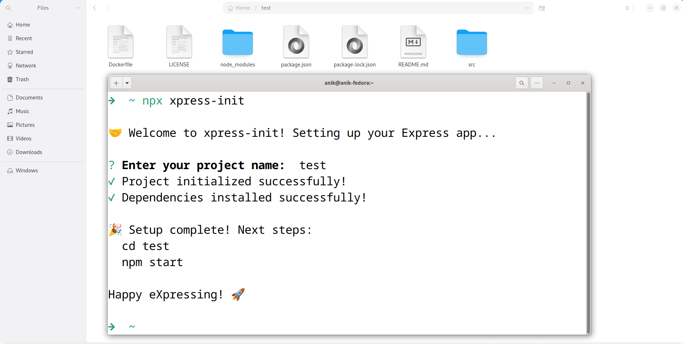This screenshot has width=683, height=344.
Task: Click the terminal vertical scrollbar
Action: pyautogui.click(x=588, y=213)
